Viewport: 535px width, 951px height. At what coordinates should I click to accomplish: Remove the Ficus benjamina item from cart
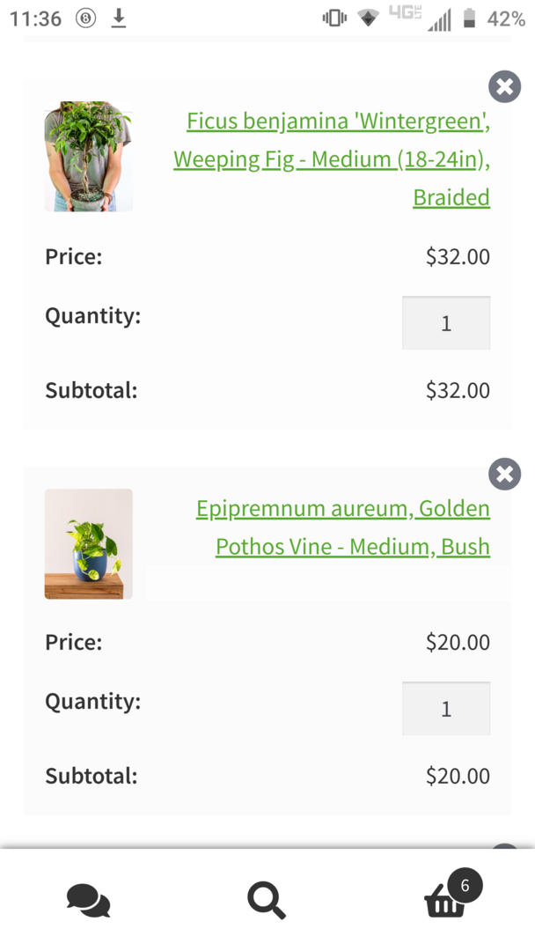(x=504, y=86)
